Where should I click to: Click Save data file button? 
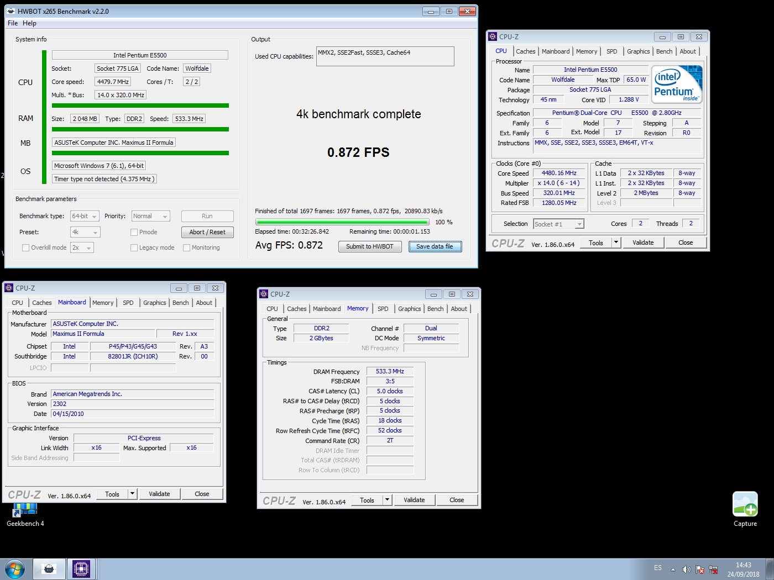(x=435, y=246)
